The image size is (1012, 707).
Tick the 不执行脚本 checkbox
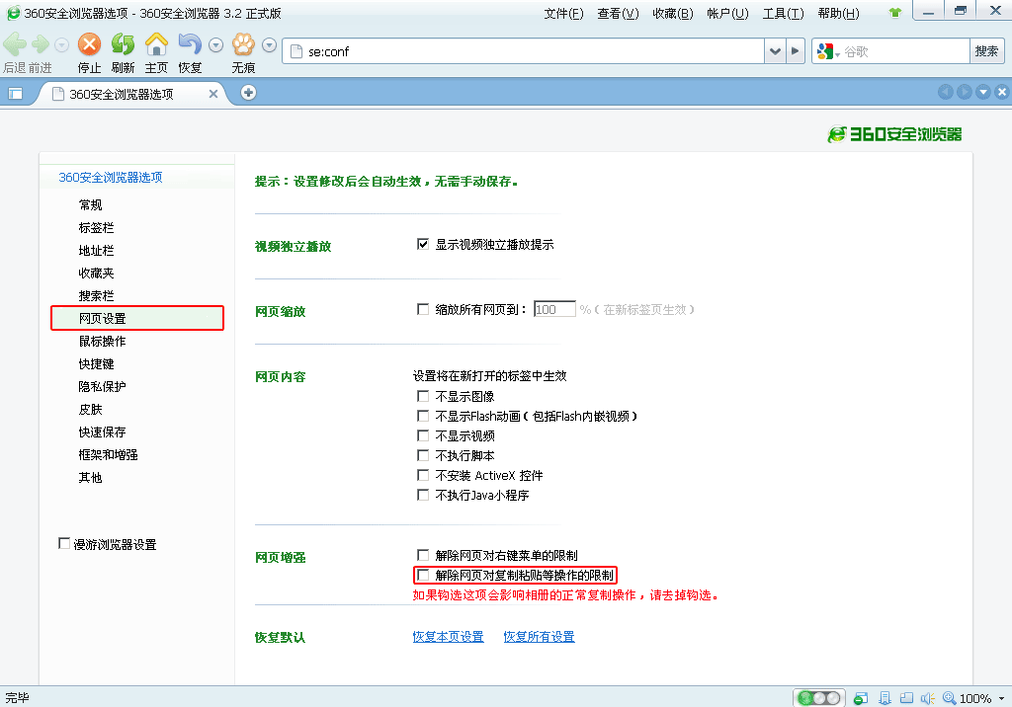pyautogui.click(x=423, y=455)
